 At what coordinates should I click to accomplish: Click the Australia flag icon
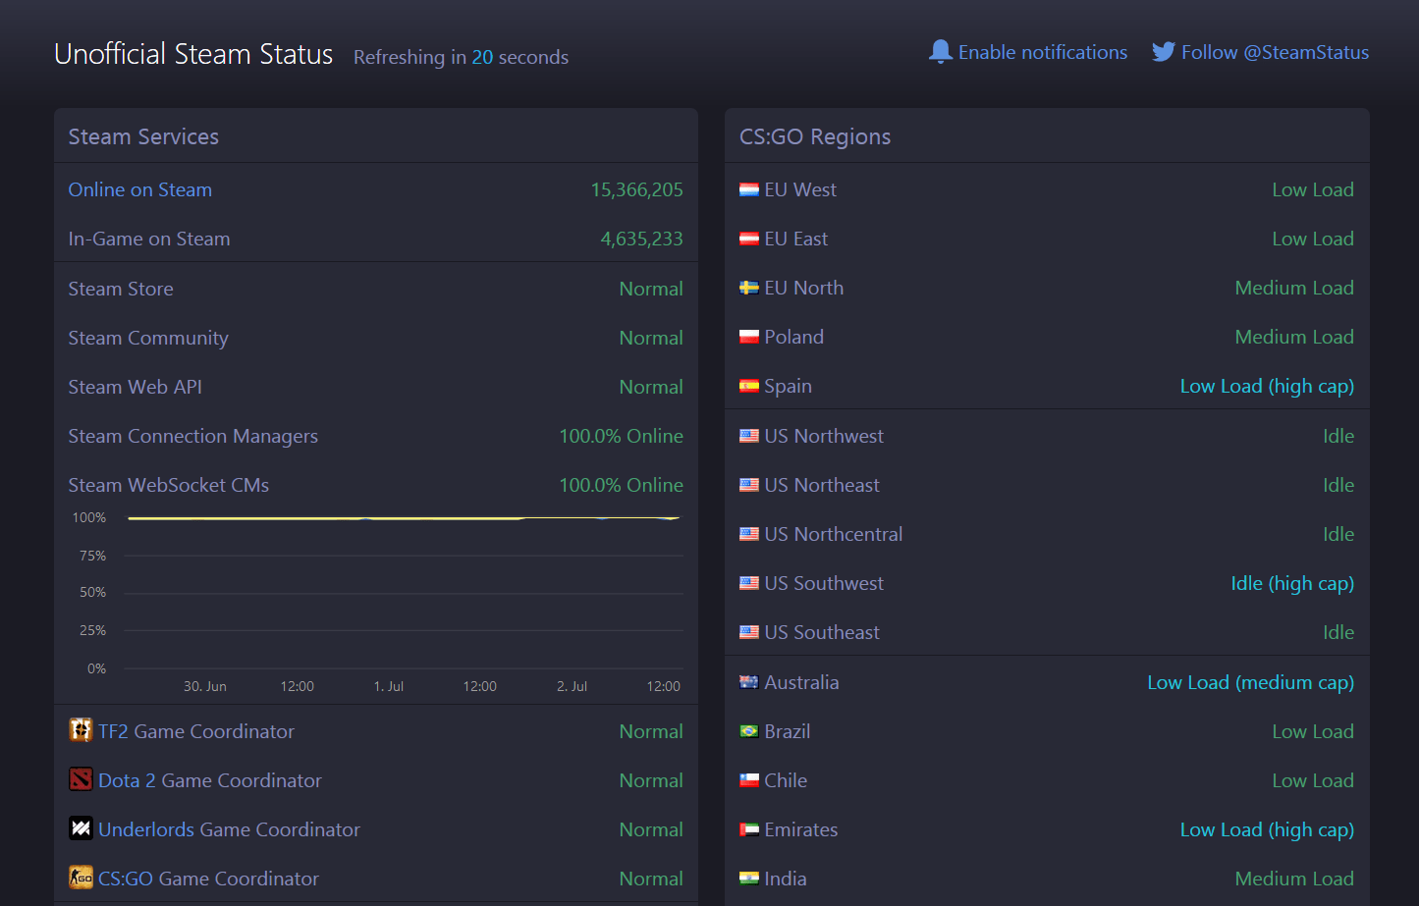point(749,682)
